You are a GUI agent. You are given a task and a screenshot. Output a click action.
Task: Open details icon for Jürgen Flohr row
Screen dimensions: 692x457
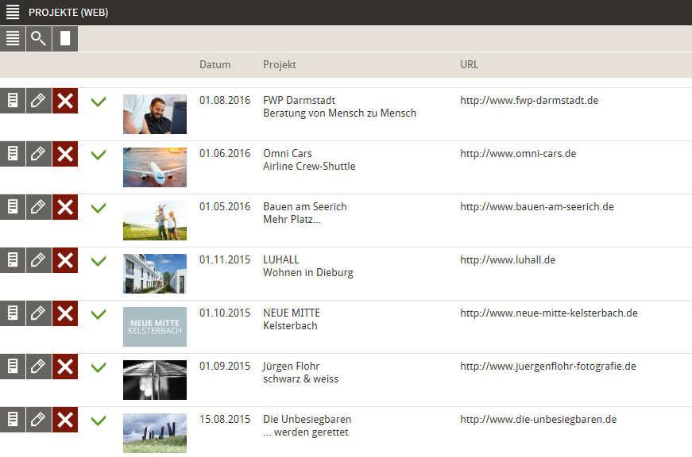click(x=13, y=367)
